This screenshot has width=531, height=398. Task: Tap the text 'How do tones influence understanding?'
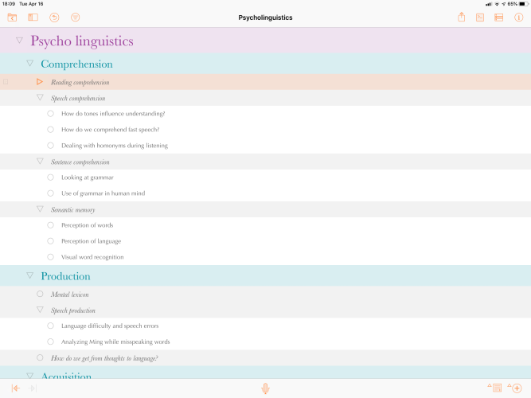113,114
